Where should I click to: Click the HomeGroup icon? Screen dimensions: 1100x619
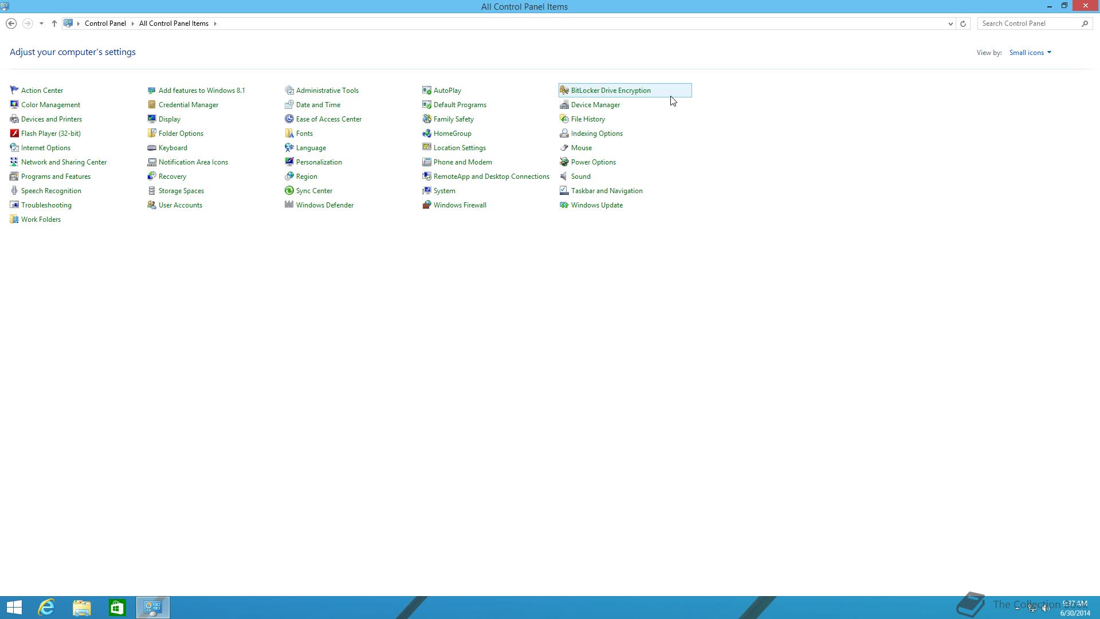click(427, 133)
